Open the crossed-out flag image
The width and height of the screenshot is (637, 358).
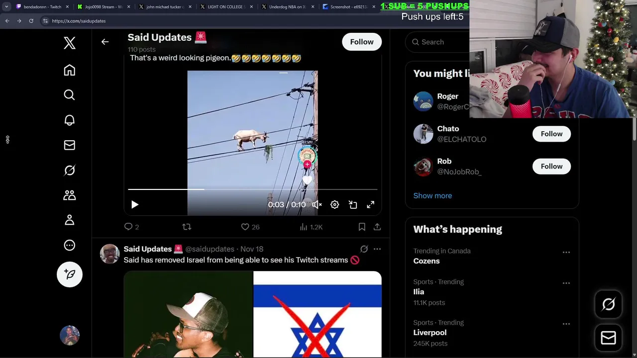click(x=318, y=314)
